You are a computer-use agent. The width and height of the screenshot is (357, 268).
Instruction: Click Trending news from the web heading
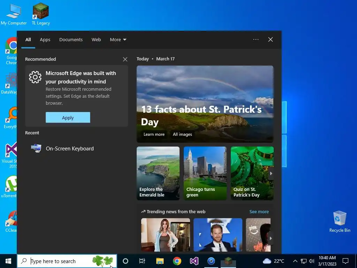coord(173,212)
